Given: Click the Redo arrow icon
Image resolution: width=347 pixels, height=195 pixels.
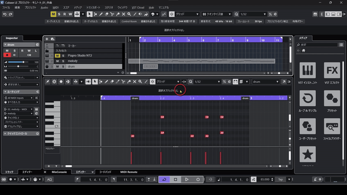Looking at the screenshot, I should coord(10,14).
